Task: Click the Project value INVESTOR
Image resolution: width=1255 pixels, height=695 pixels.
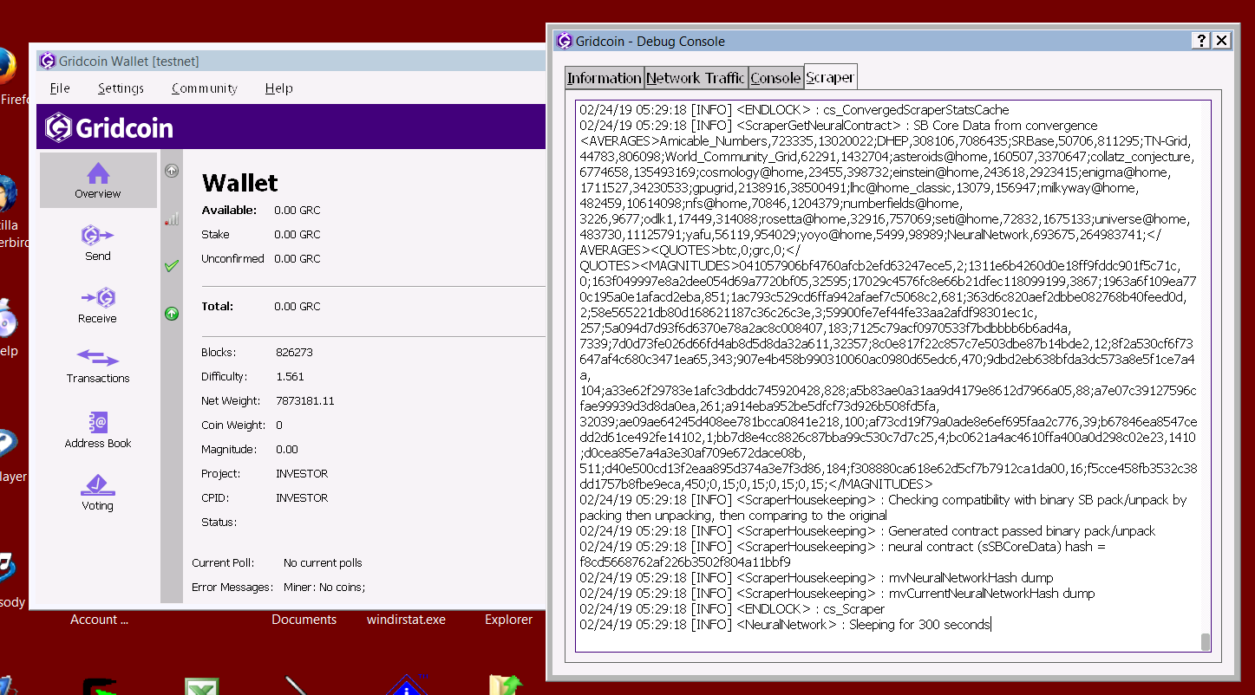Action: coord(302,474)
